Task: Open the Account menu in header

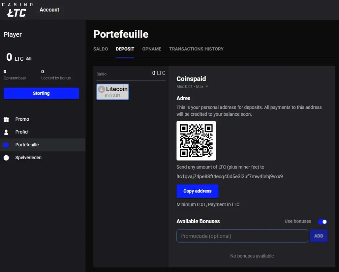Action: (49, 10)
